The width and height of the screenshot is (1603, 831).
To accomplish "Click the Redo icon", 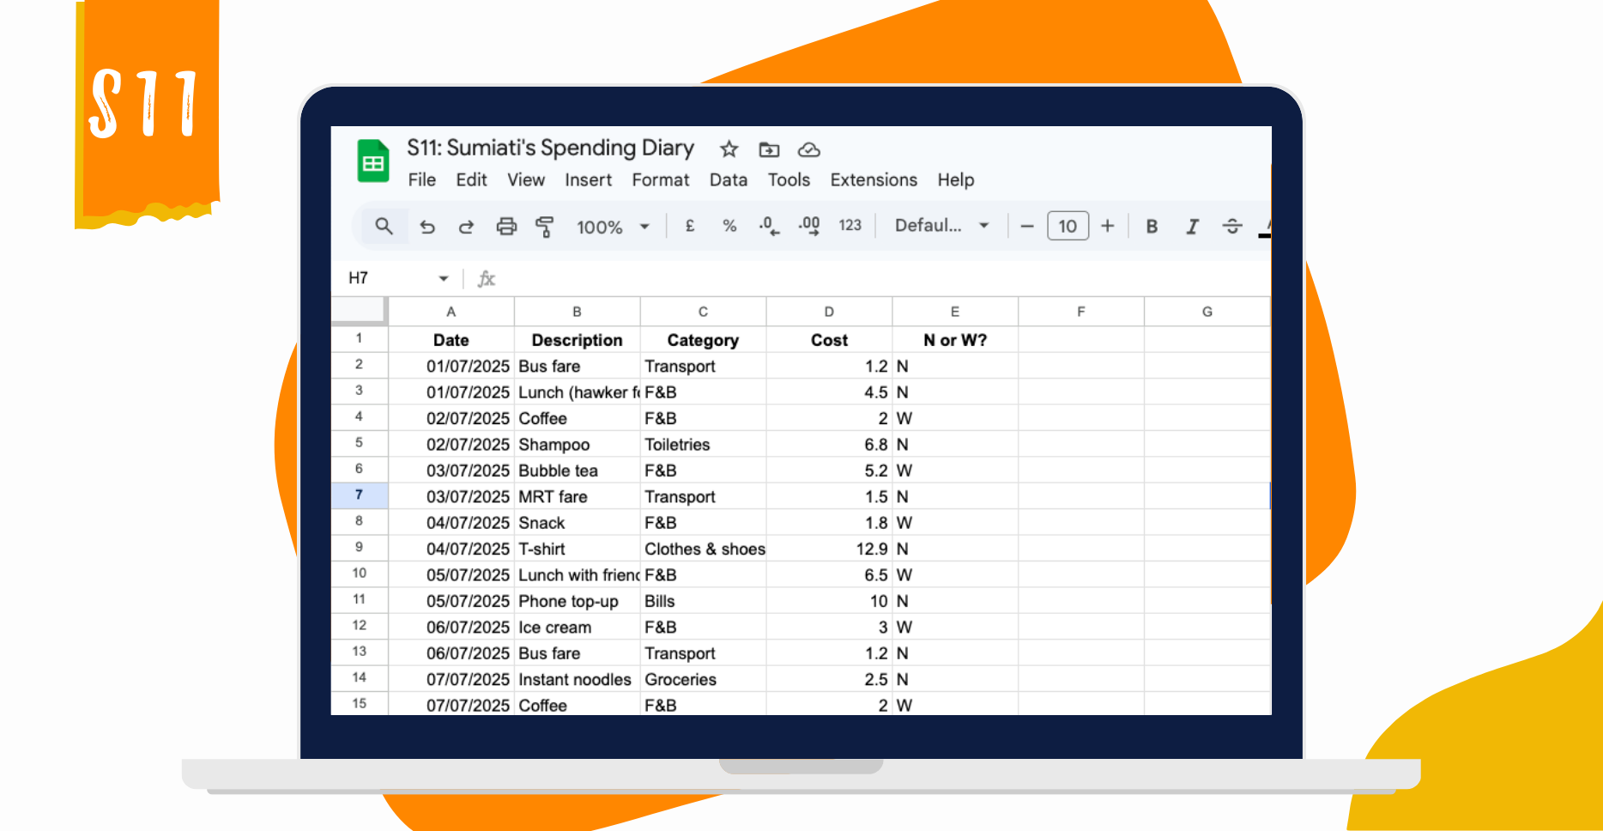I will tap(466, 226).
